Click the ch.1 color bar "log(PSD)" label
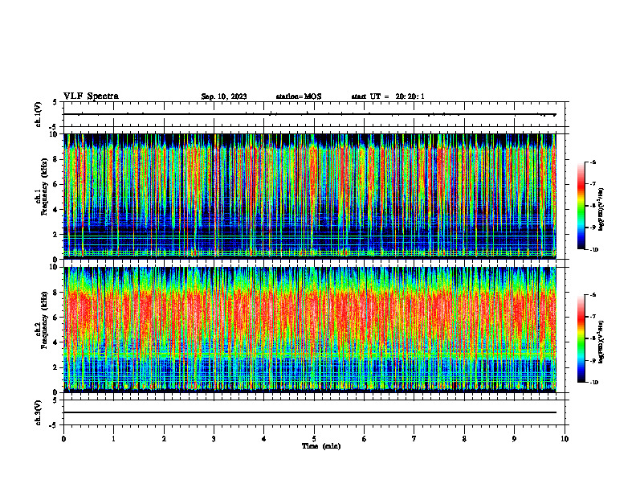The width and height of the screenshot is (636, 492). point(601,209)
